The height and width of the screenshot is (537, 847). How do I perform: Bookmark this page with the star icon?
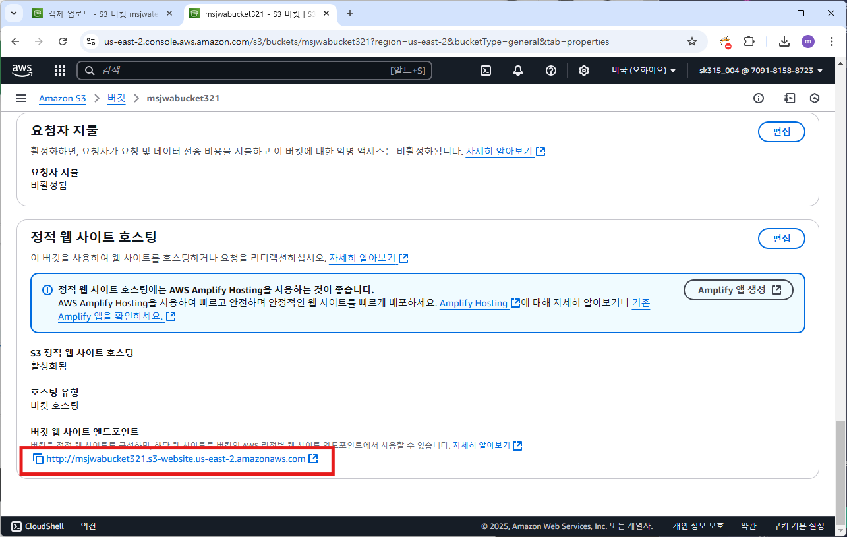[x=692, y=42]
